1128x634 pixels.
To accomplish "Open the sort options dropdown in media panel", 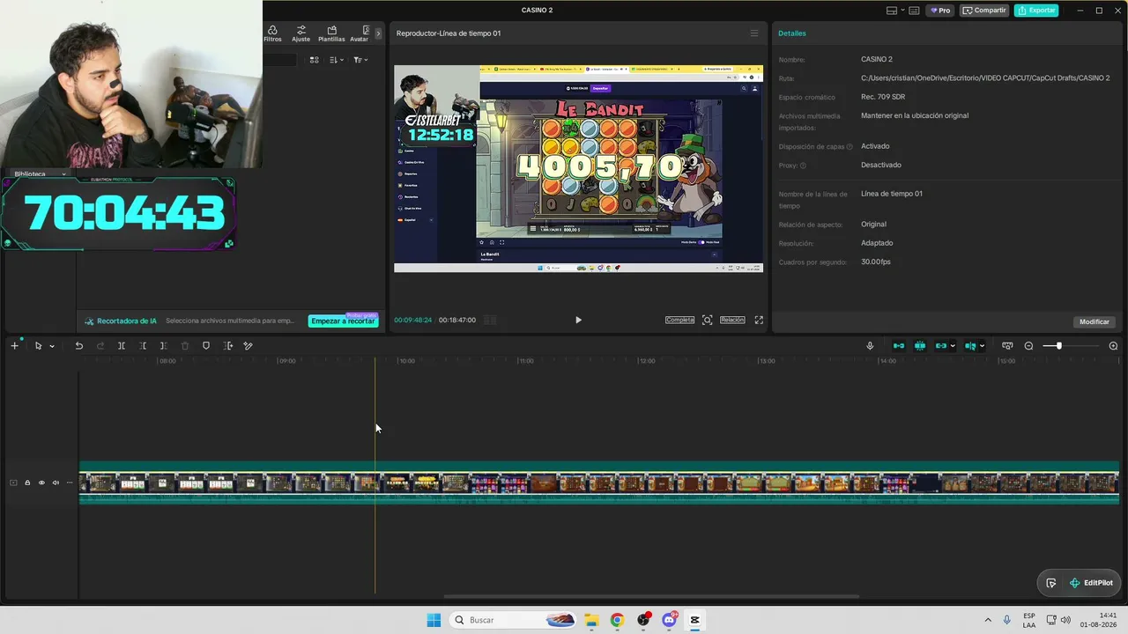I will click(x=337, y=60).
